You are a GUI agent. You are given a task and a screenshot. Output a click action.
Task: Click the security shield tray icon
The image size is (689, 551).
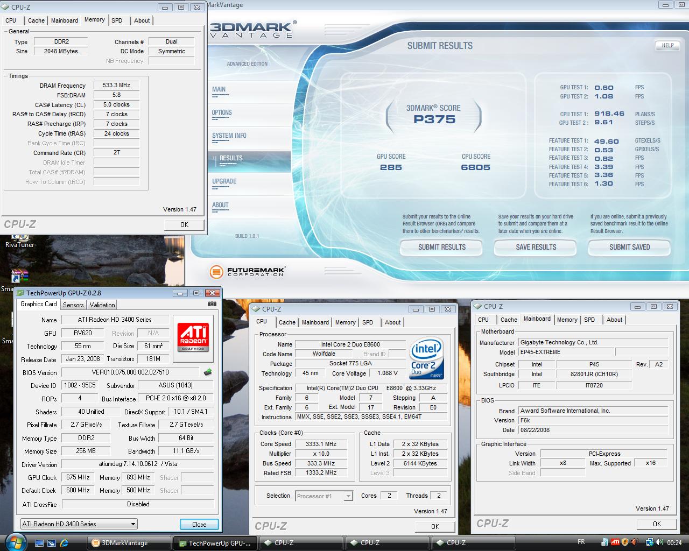[x=625, y=542]
